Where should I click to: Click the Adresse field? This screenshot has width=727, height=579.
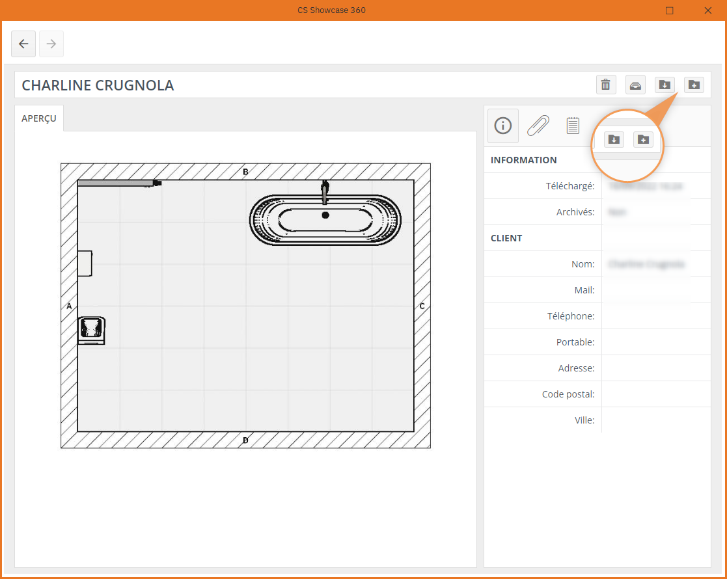point(656,368)
